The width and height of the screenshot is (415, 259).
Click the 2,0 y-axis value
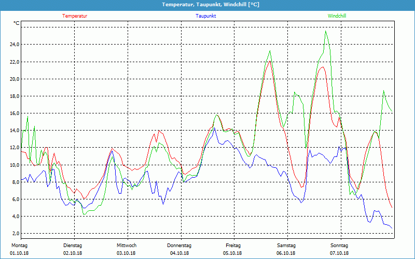point(16,234)
